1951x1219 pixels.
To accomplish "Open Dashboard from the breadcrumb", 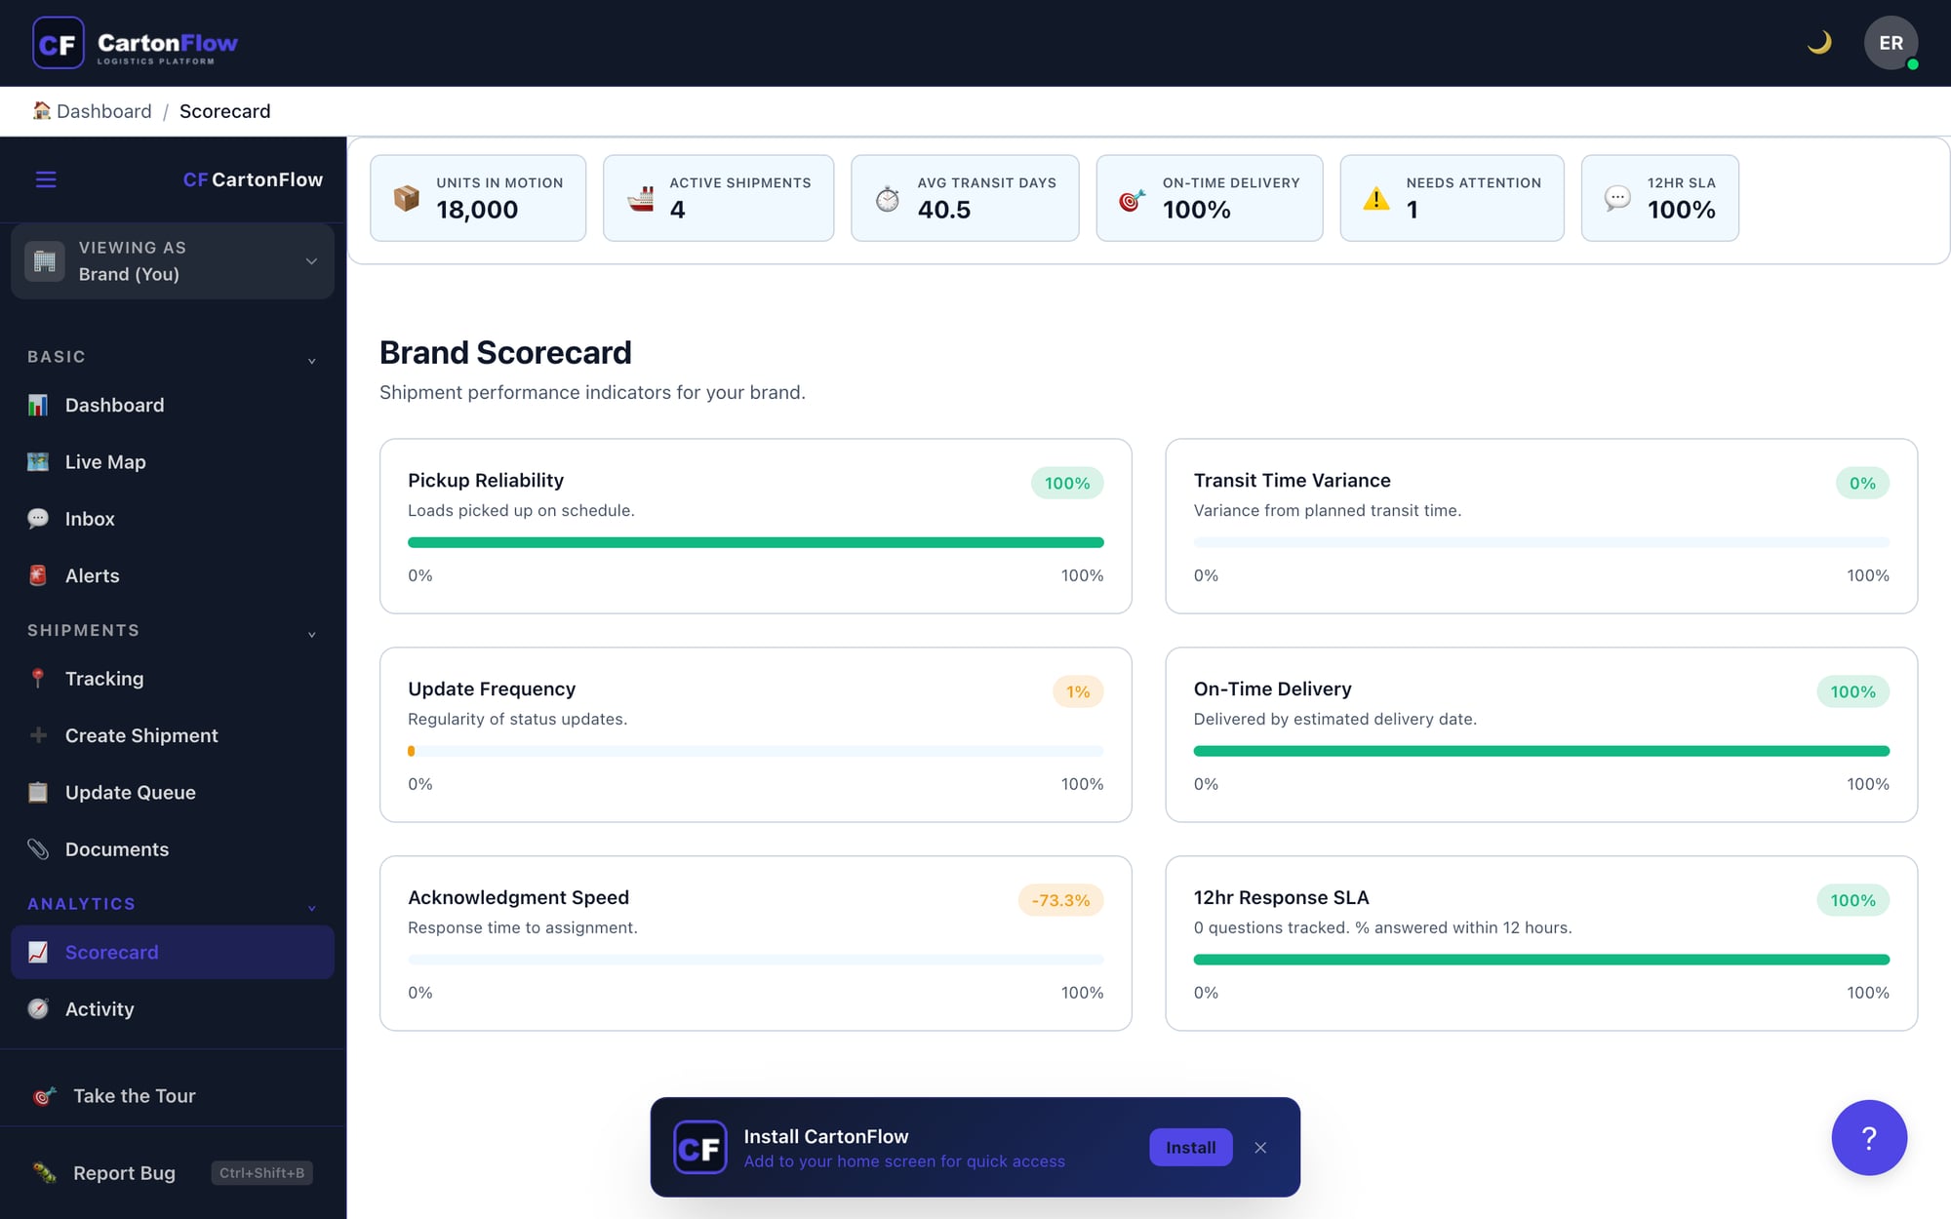I will point(102,111).
